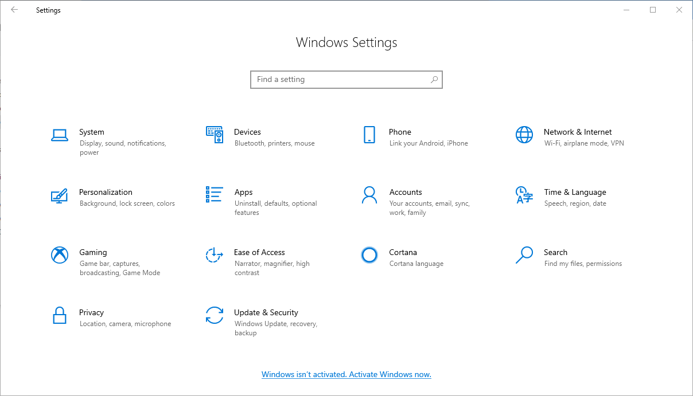Open Ease of Access heading

click(x=259, y=252)
